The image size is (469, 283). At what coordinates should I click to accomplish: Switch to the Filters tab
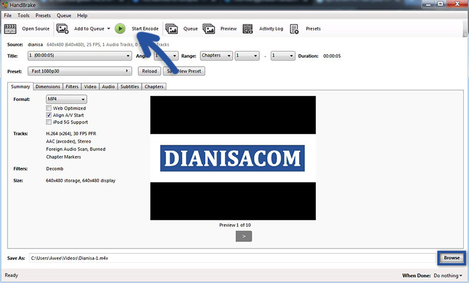[x=72, y=87]
